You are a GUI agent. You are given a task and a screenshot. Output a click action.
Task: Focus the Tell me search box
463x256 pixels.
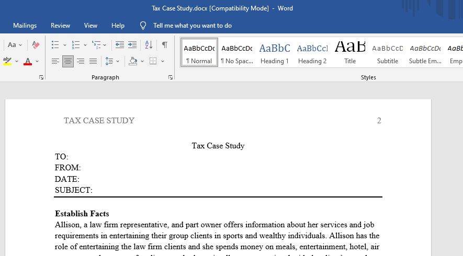192,26
